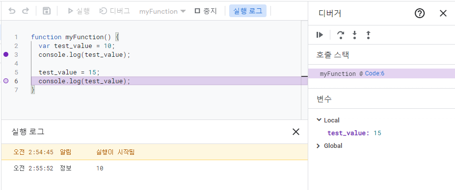455x190 pixels.
Task: Click the 실행이 시작됨 log entry
Action: 155,152
